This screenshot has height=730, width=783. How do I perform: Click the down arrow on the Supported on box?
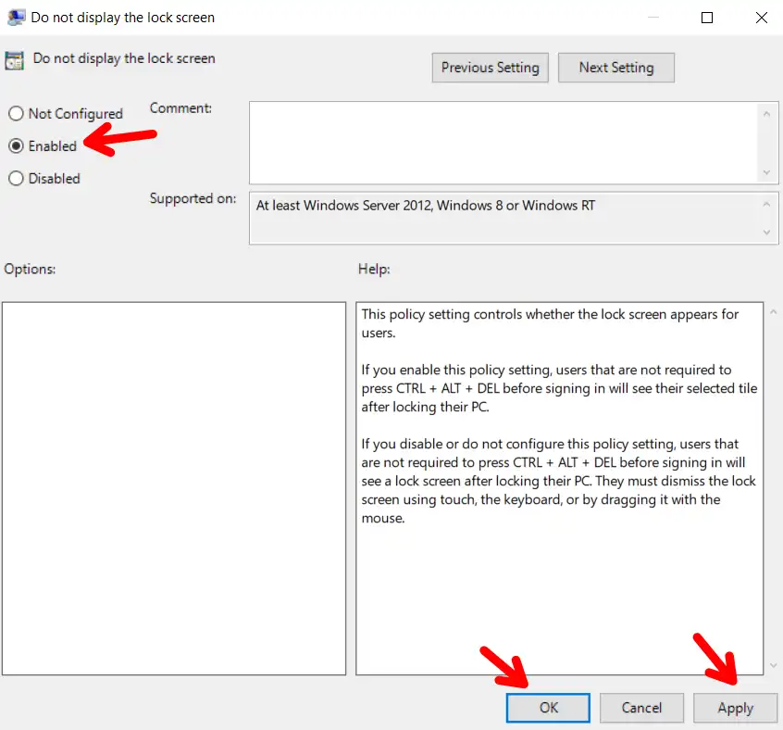point(767,233)
